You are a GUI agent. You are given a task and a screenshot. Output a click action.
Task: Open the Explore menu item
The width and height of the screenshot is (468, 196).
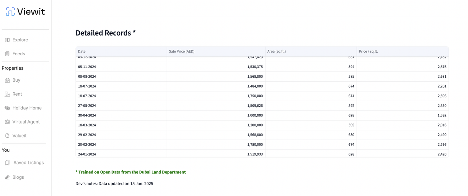20,40
